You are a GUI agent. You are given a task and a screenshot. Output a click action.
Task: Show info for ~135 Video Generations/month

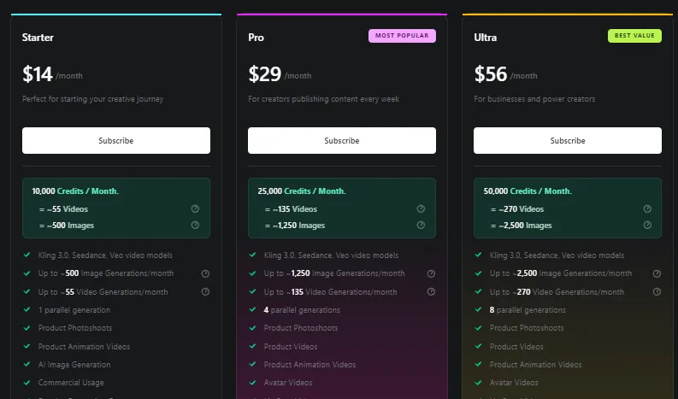coord(431,292)
